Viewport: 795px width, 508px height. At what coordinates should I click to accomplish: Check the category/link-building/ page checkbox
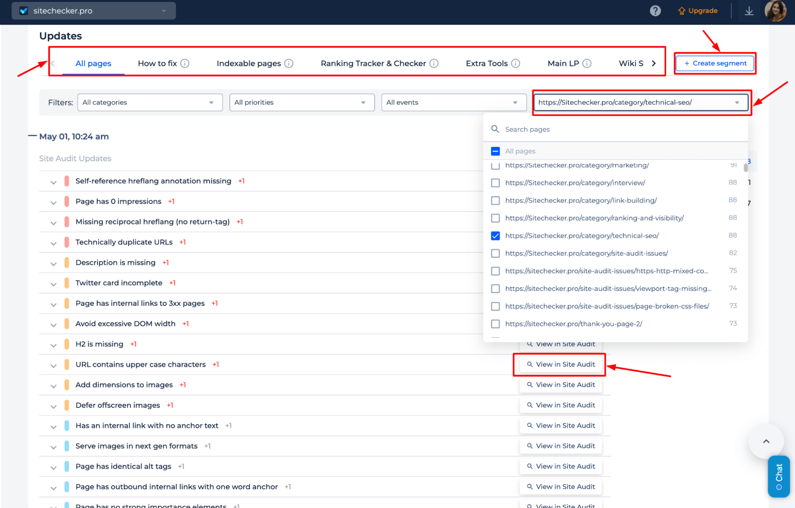coord(496,201)
